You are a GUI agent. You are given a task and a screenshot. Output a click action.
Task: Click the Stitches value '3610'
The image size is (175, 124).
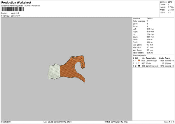click(170, 2)
